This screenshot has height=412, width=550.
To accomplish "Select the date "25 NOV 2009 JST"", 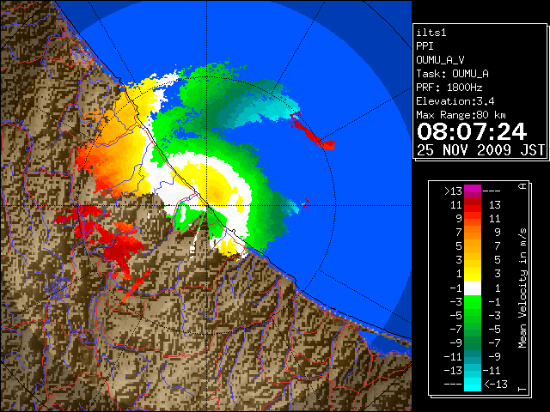I will (480, 150).
